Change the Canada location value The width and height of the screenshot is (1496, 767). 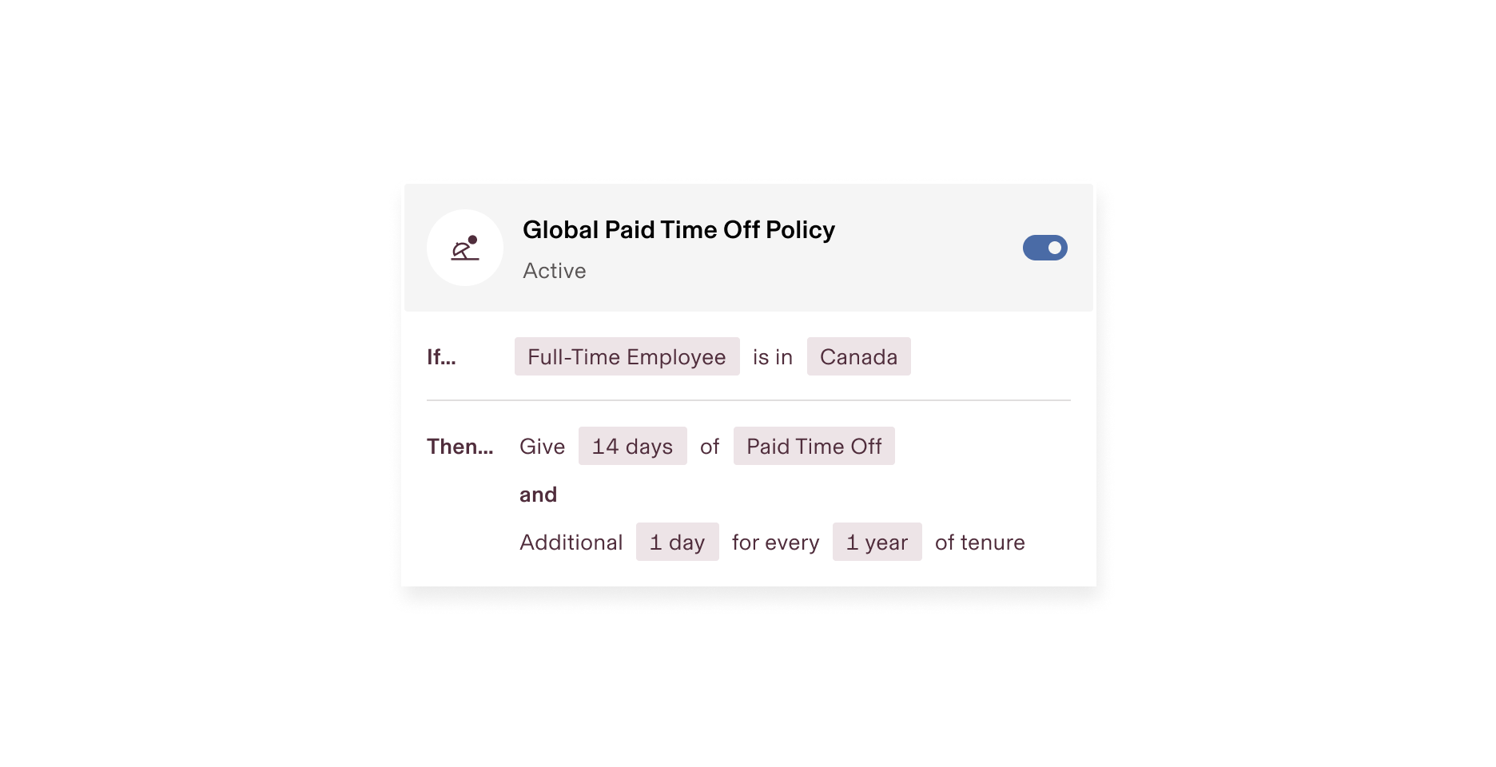click(x=858, y=357)
